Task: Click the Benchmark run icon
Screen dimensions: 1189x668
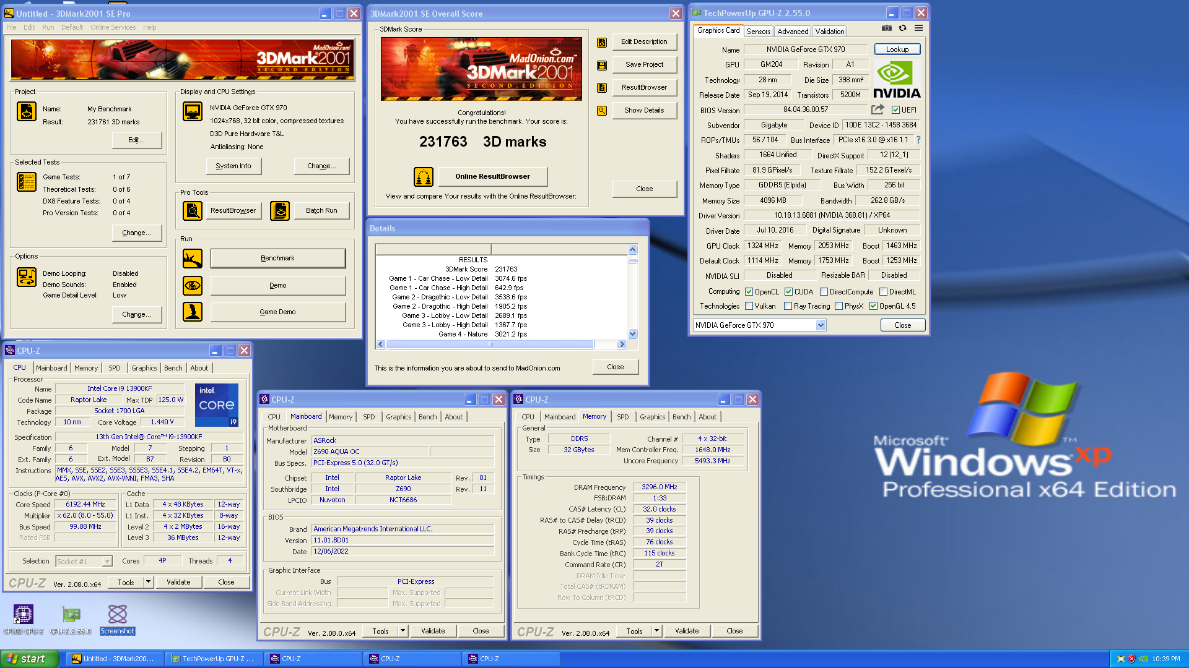Action: (x=193, y=259)
